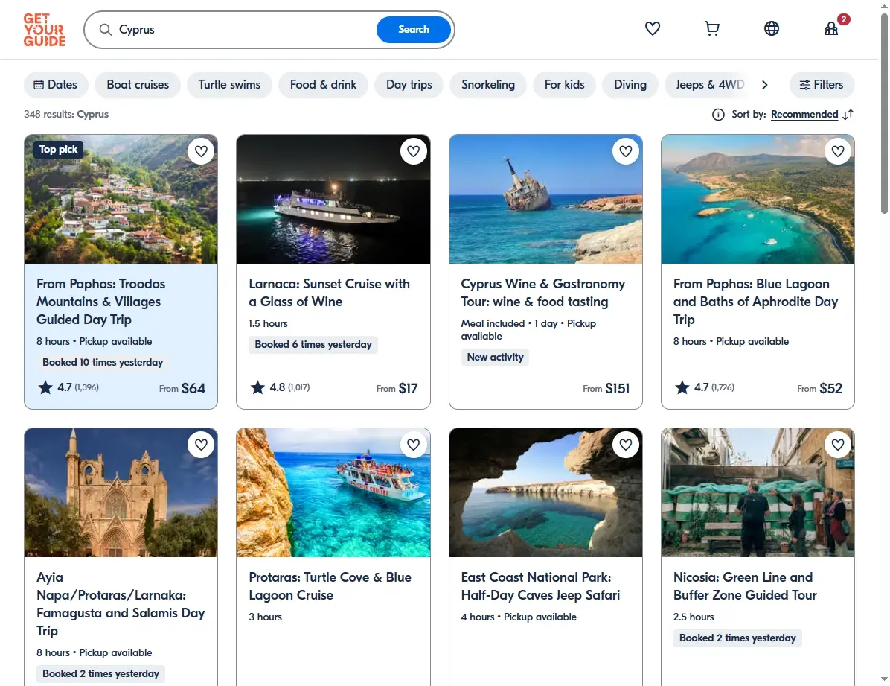This screenshot has height=686, width=890.
Task: Click the 'Booked 10 times yesterday' label
Action: tap(103, 363)
